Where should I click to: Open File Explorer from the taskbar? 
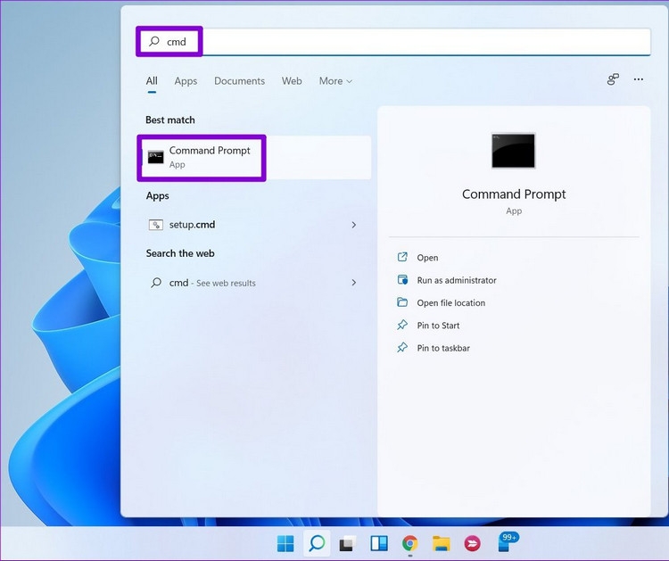click(442, 543)
